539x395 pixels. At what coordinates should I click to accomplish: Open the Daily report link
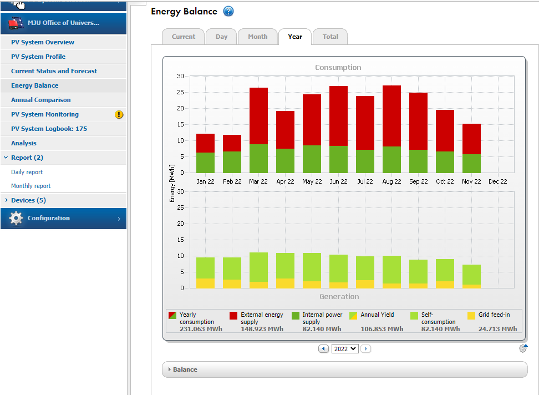point(27,172)
